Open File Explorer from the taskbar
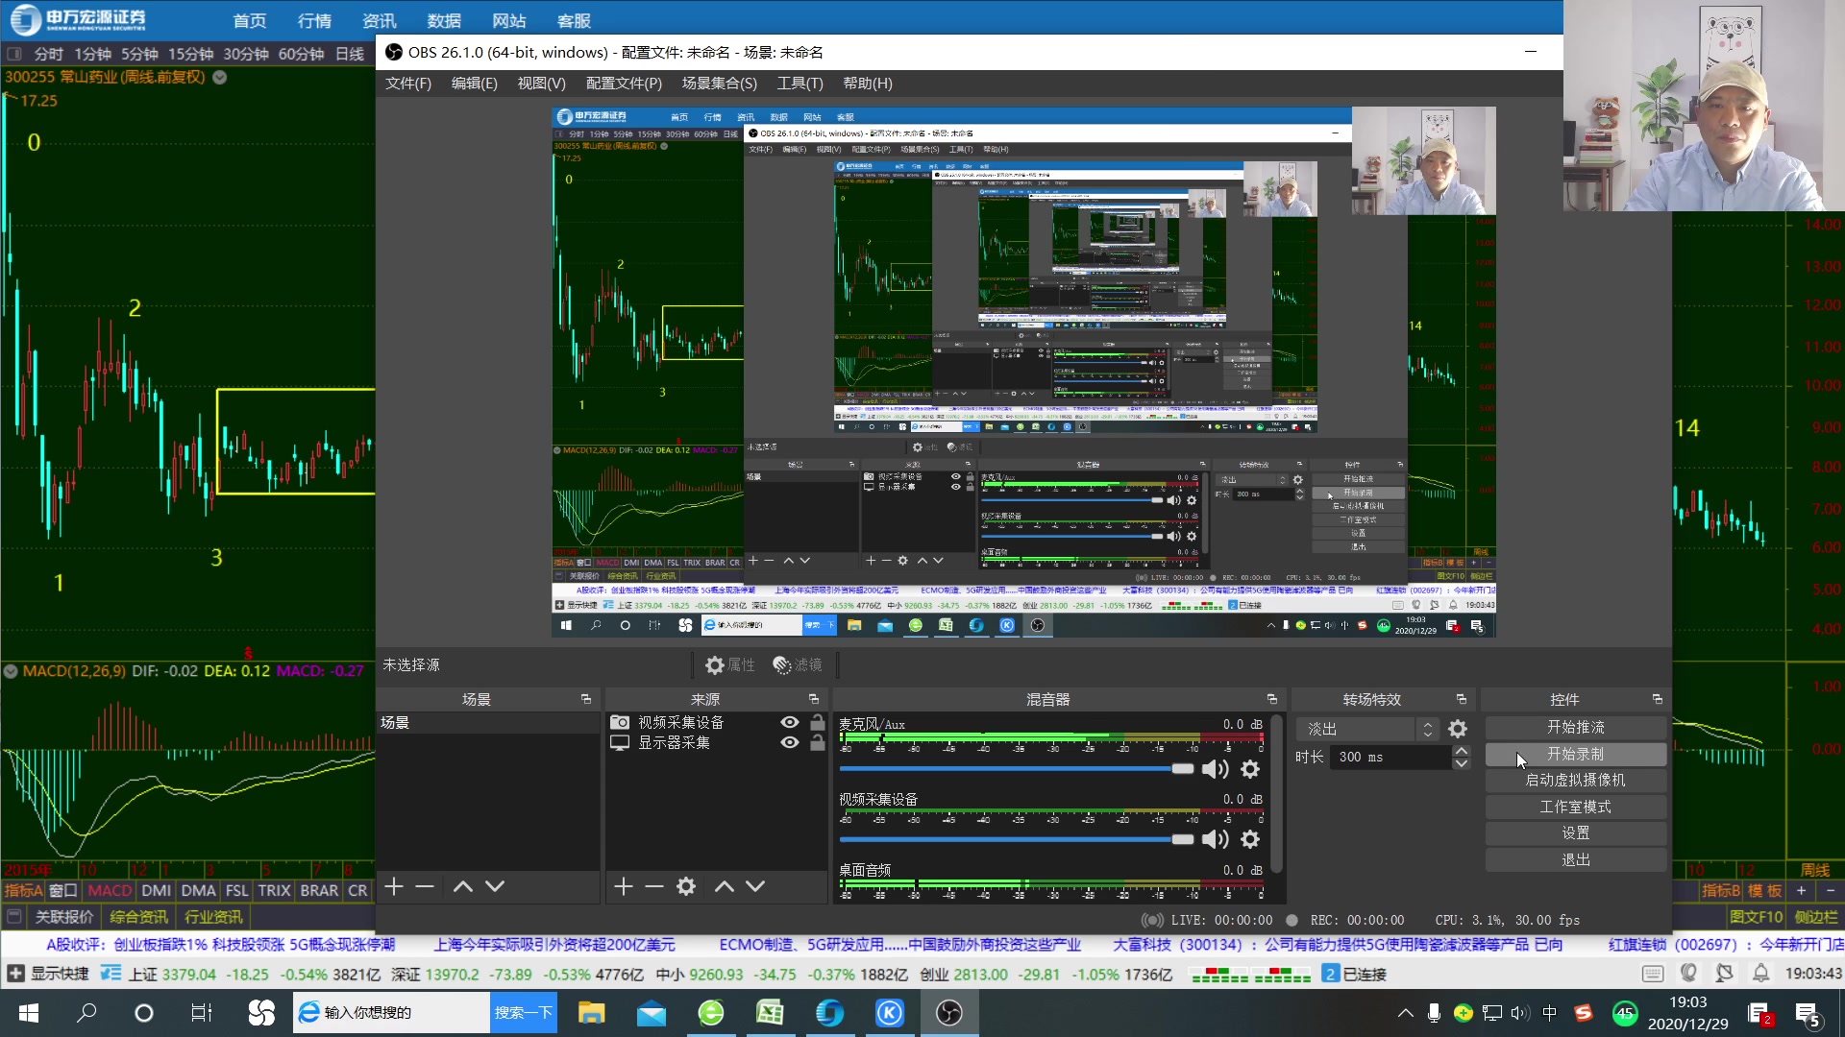This screenshot has height=1037, width=1845. (x=591, y=1012)
